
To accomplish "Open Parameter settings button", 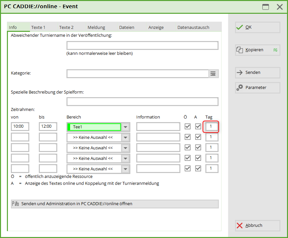I will pyautogui.click(x=257, y=88).
